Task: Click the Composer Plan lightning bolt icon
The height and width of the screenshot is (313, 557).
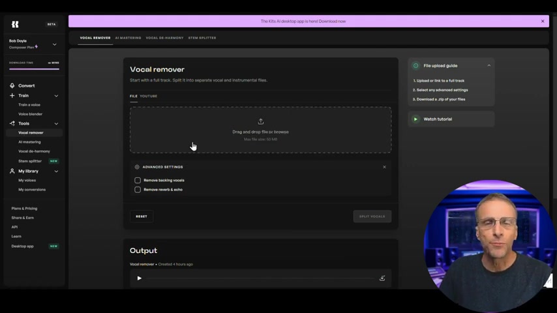Action: point(37,47)
